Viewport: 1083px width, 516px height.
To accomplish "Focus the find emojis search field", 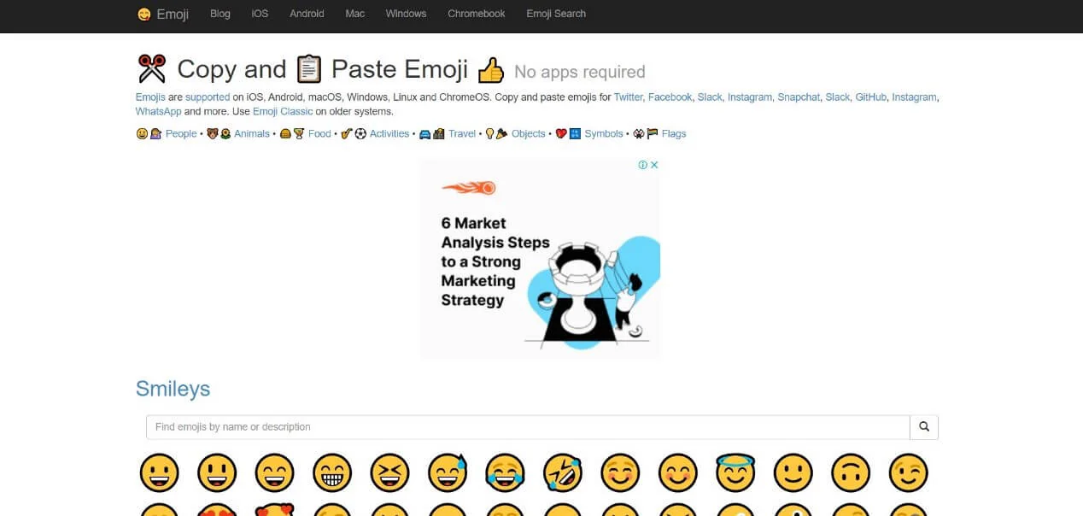I will tap(528, 426).
